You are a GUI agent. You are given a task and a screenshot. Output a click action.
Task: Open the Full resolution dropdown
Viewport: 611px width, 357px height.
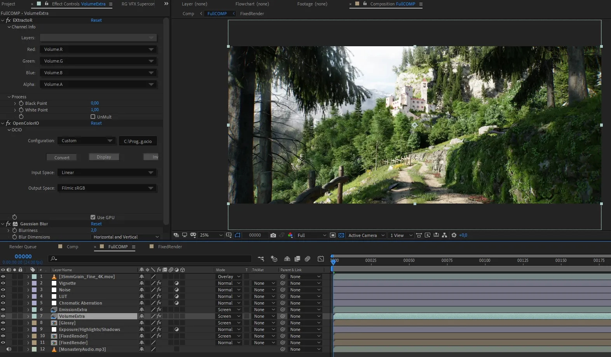(x=312, y=235)
